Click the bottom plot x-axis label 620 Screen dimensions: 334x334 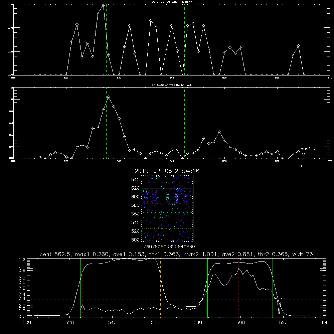click(284, 323)
